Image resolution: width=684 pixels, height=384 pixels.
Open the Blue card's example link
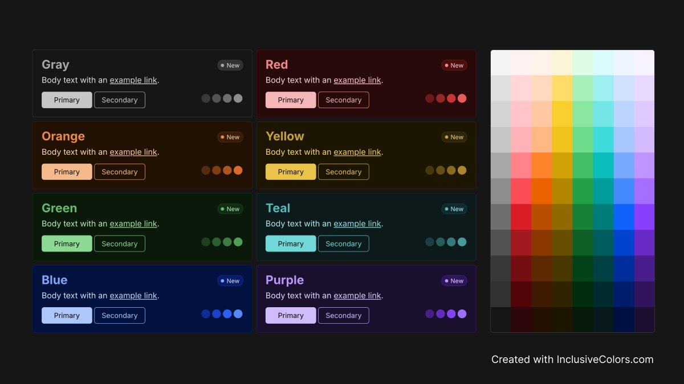point(133,295)
